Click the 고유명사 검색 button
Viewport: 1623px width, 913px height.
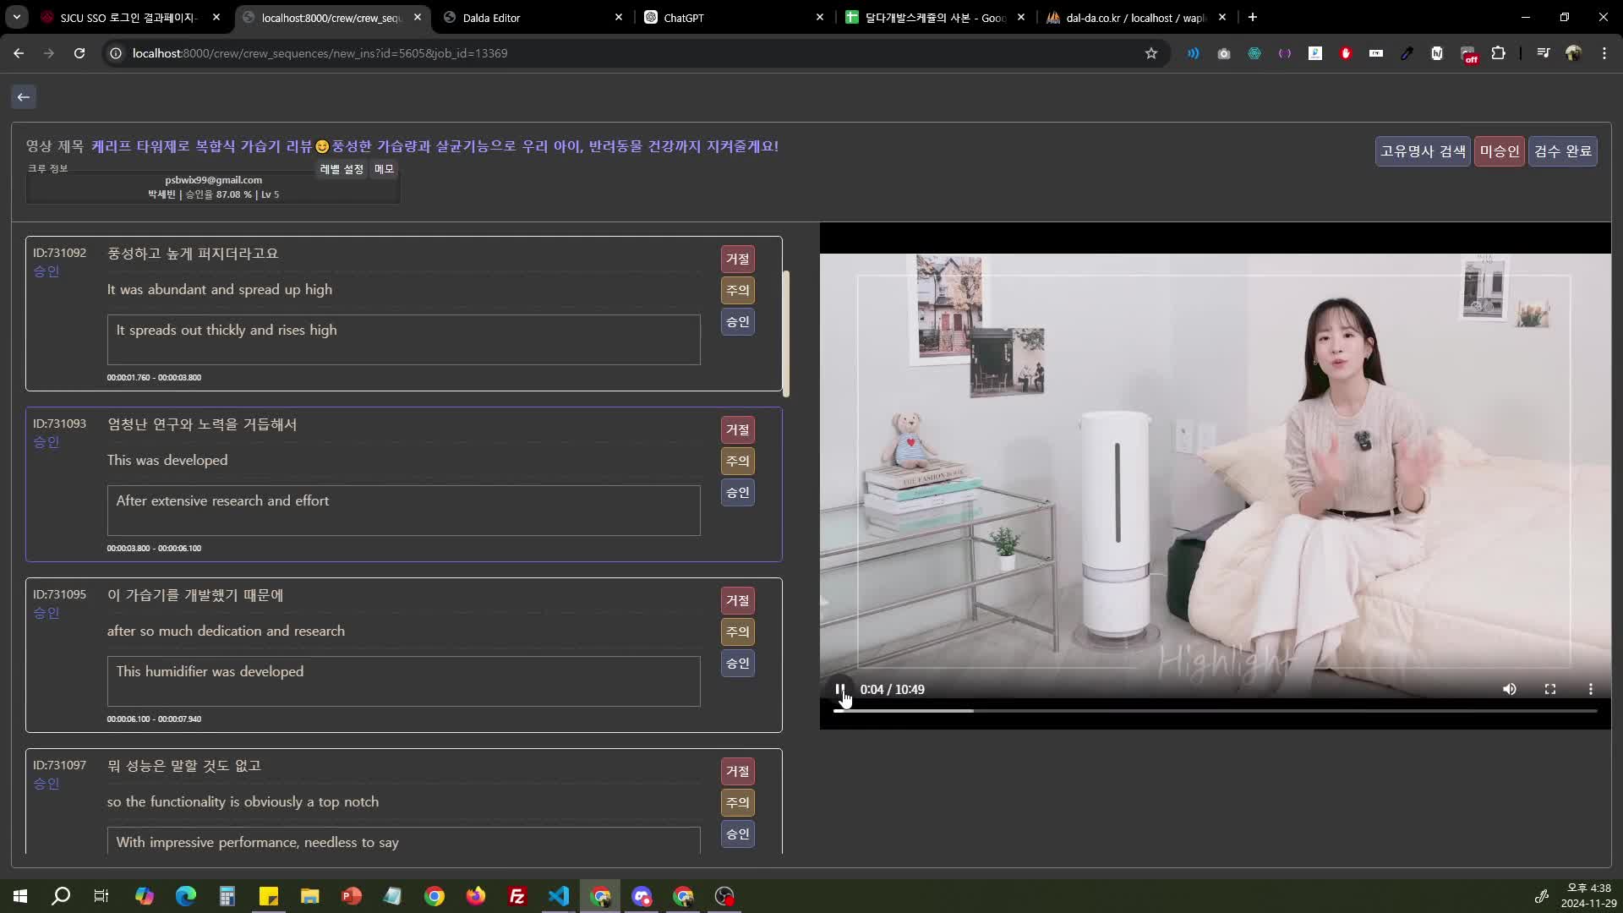1423,151
